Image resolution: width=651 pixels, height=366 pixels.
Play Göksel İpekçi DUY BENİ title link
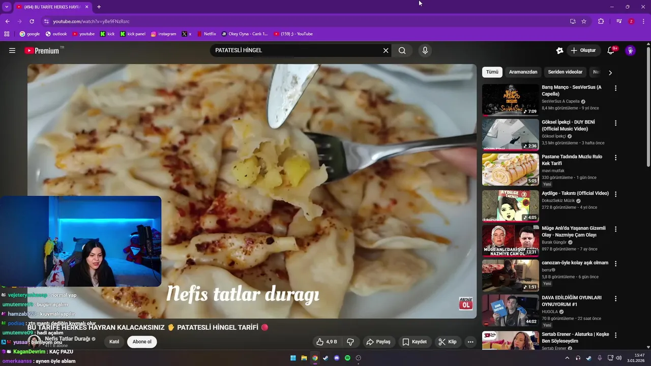pos(568,126)
